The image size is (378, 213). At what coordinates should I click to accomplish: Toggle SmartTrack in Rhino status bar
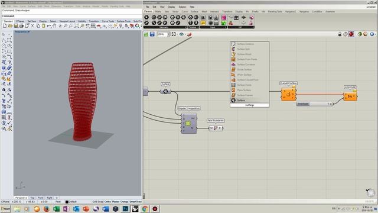tap(135, 202)
